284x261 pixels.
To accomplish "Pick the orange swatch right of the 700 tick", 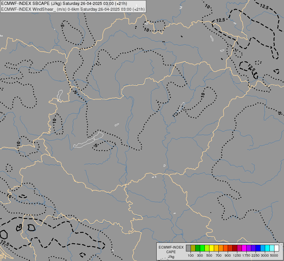I will (x=221, y=248).
